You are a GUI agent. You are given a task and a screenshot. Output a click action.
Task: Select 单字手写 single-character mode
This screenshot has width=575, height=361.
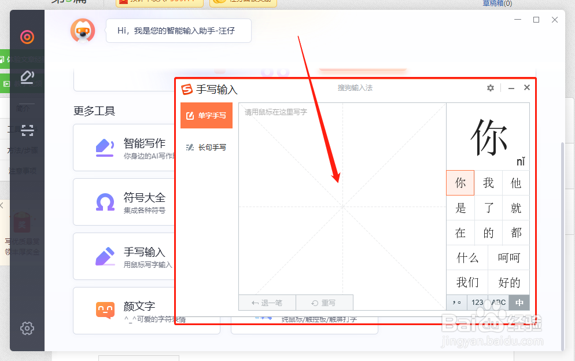point(207,116)
